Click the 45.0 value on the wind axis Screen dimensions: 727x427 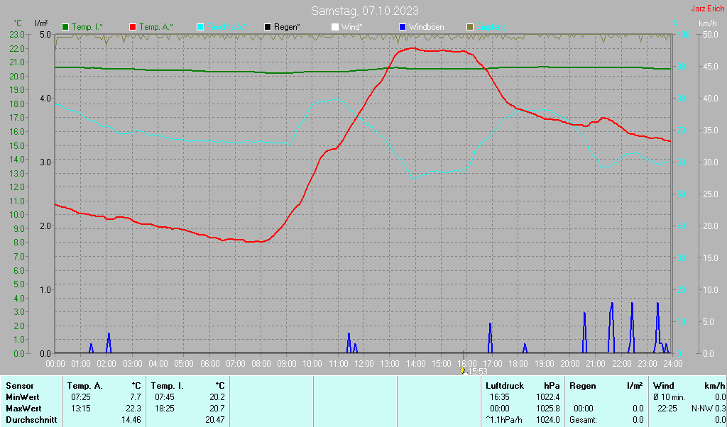click(711, 67)
